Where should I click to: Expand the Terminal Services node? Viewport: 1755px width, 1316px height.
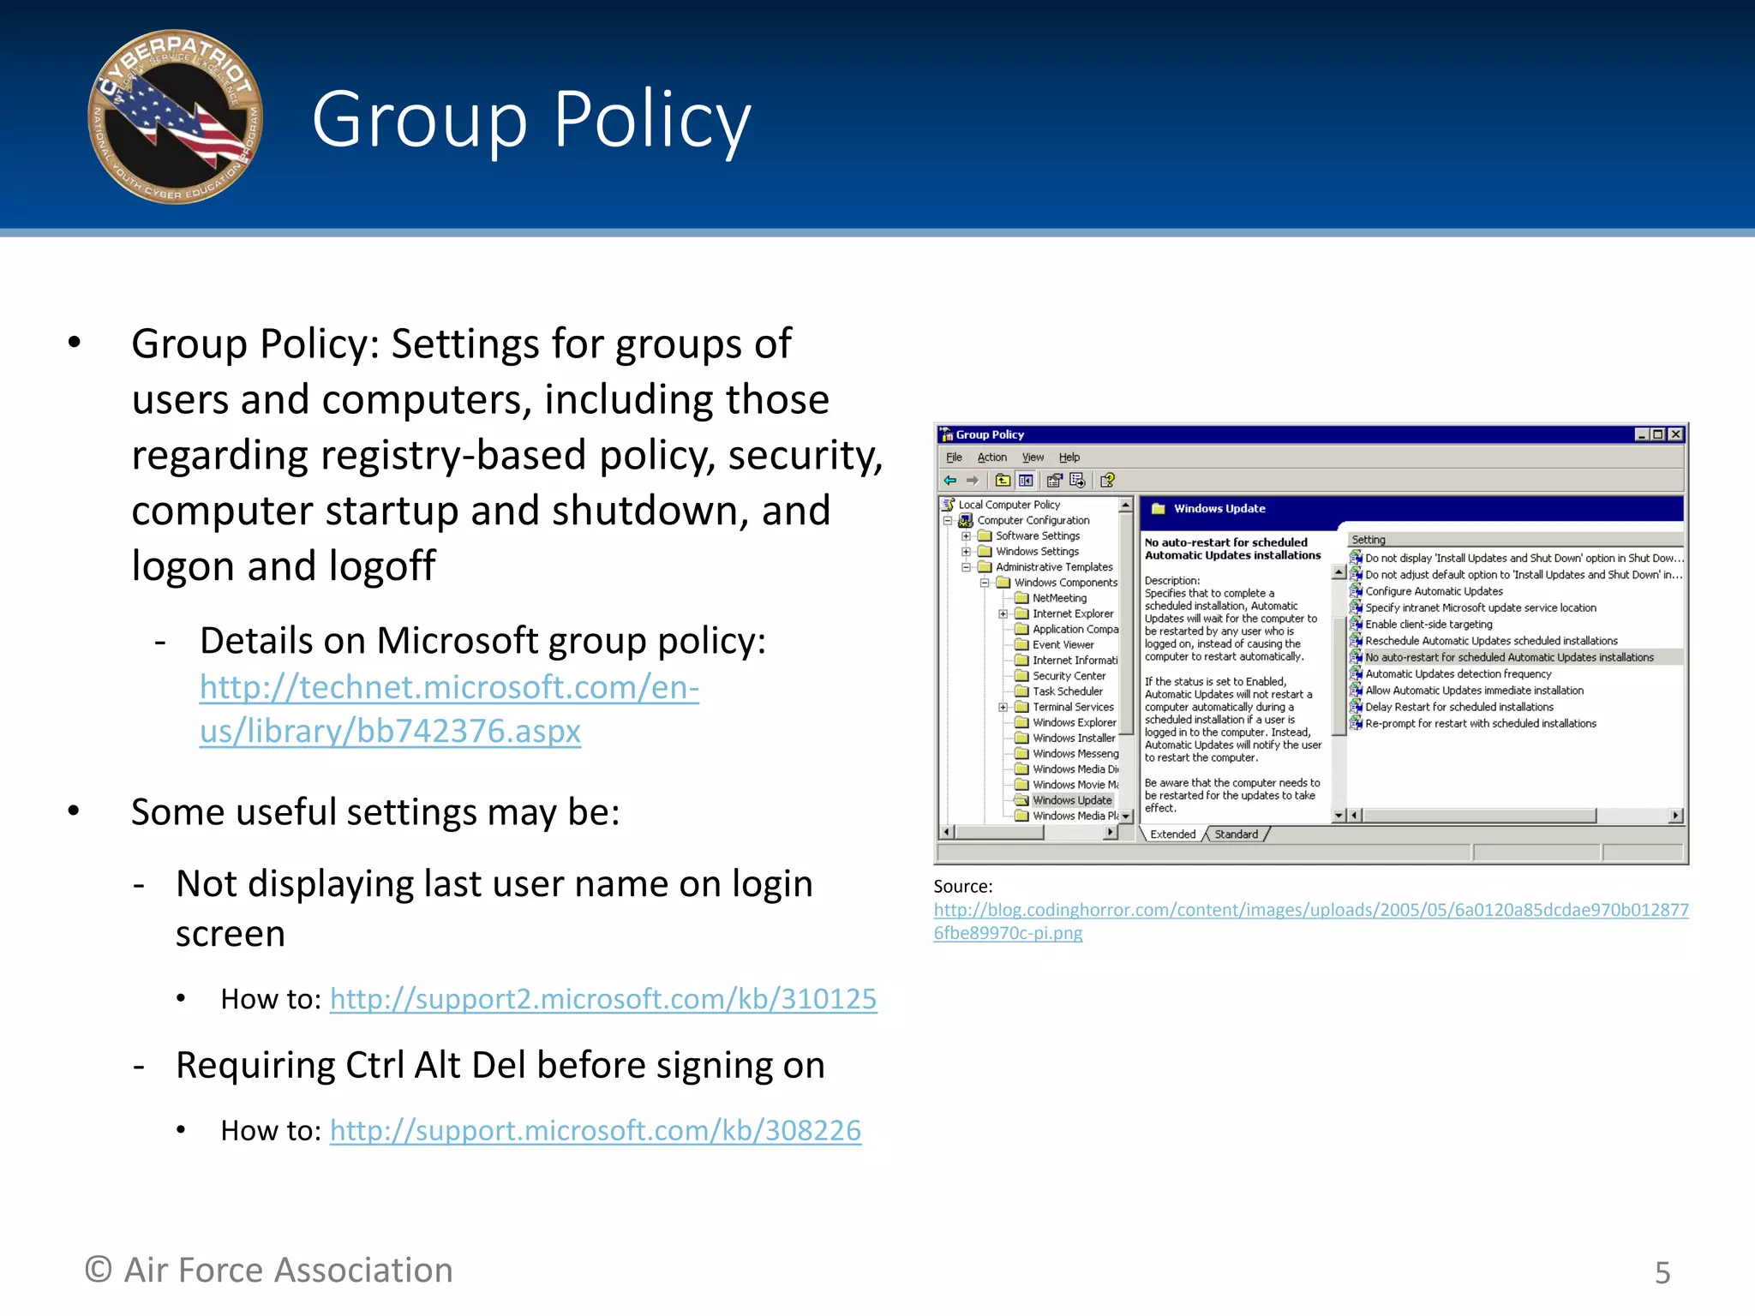coord(1003,708)
